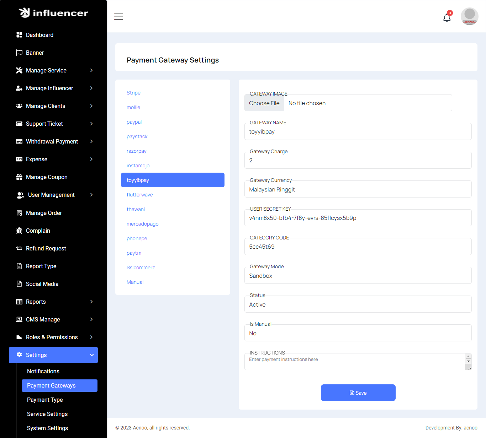The image size is (486, 438).
Task: Click the user profile avatar
Action: [x=469, y=16]
